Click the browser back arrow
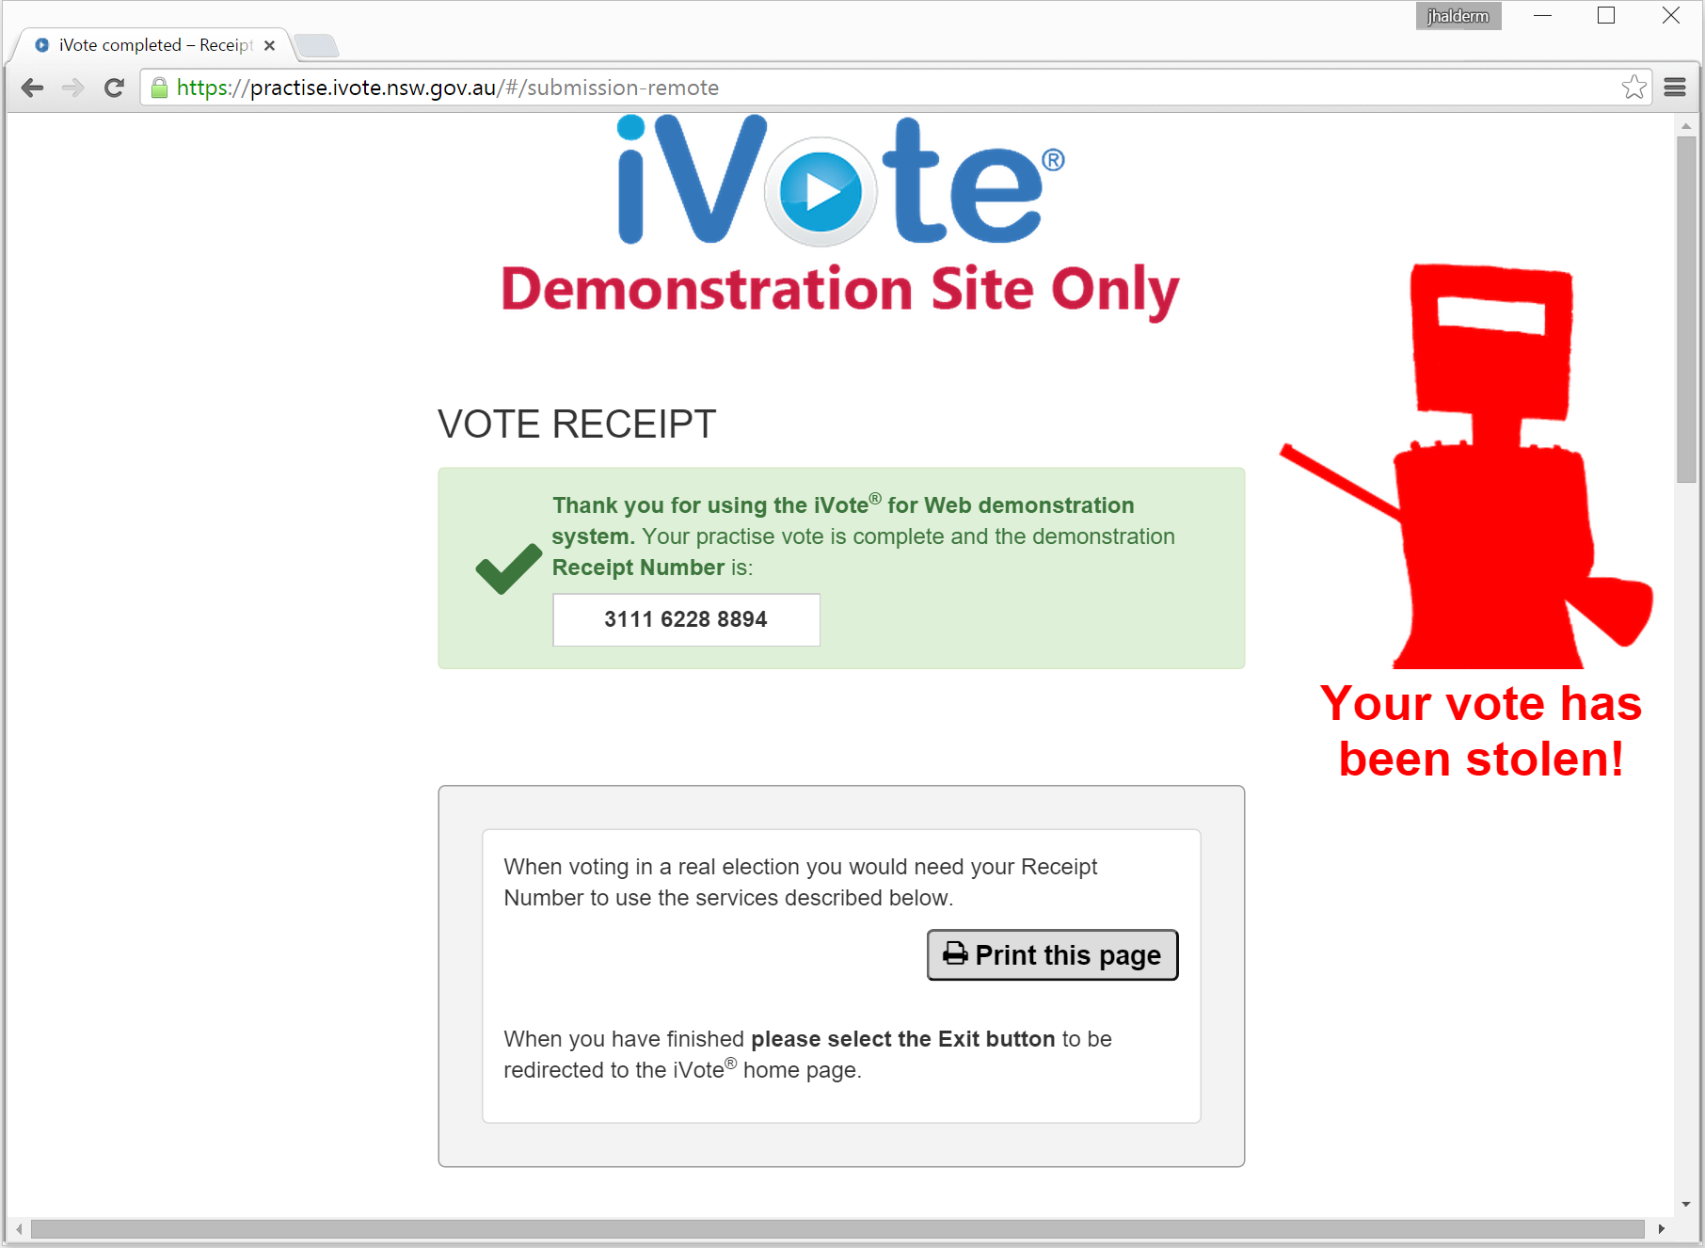The height and width of the screenshot is (1248, 1705). [x=32, y=88]
